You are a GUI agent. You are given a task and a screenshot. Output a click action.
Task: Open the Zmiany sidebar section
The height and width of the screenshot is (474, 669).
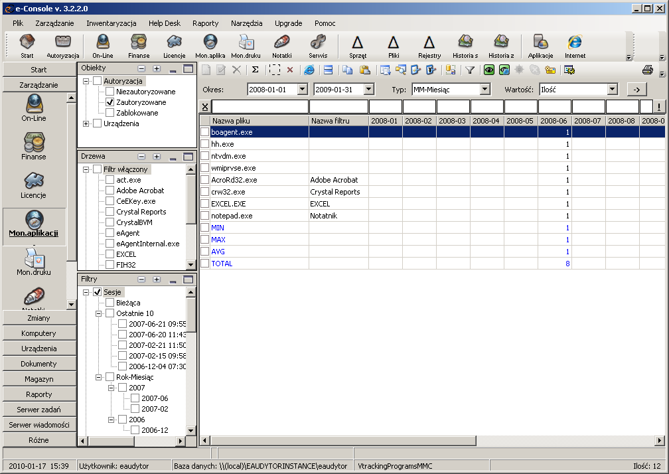pyautogui.click(x=38, y=318)
